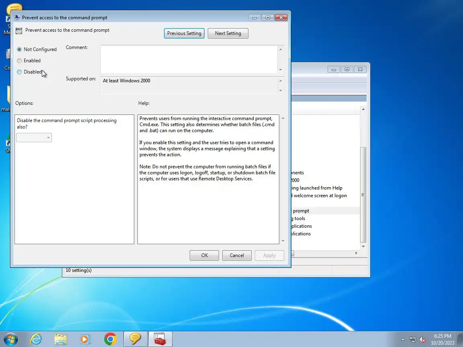Show hidden tray icons arrow
The width and height of the screenshot is (463, 347).
coord(403,340)
